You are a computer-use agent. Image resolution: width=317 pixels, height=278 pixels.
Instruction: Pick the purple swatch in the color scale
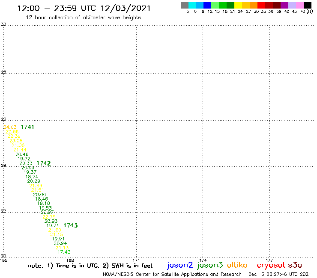(x=284, y=5)
